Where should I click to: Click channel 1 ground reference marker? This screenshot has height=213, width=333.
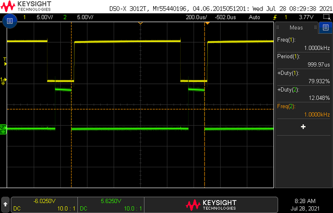coord(3,81)
